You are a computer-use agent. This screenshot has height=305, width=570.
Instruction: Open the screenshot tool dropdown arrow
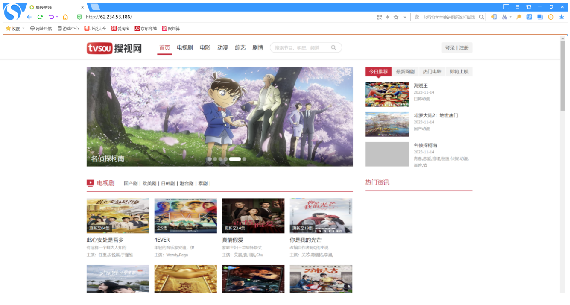511,17
